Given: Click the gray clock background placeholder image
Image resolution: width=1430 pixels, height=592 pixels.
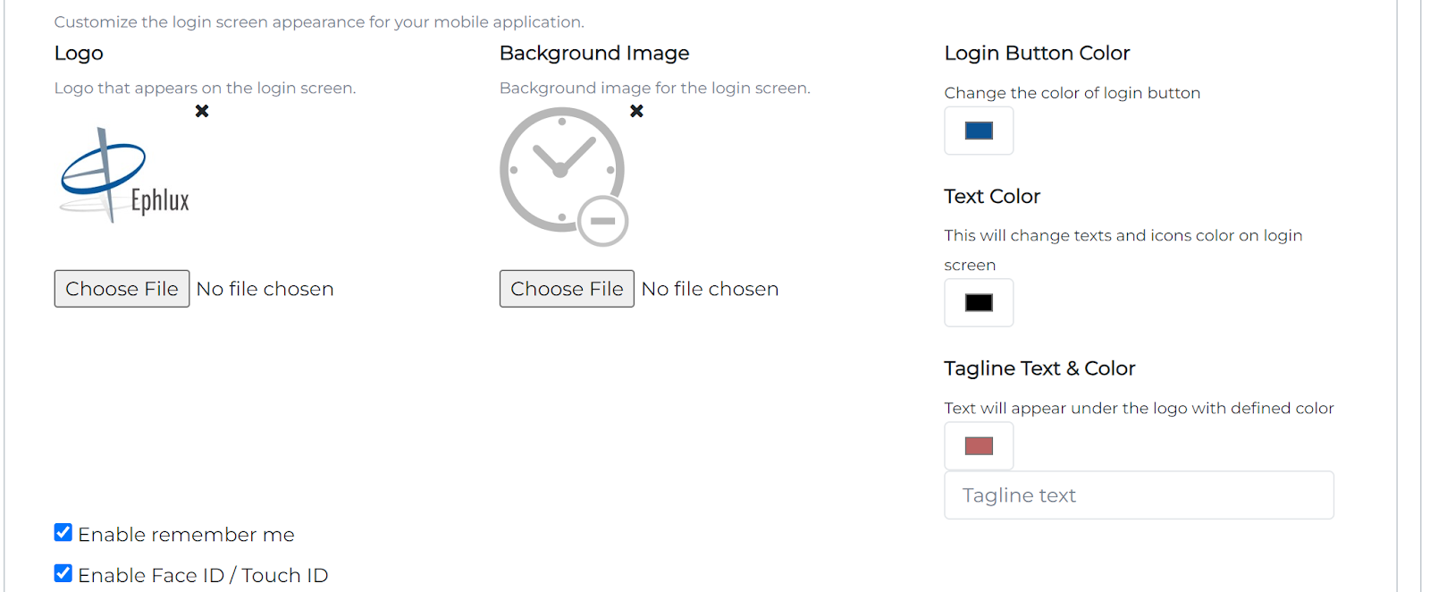Looking at the screenshot, I should (564, 176).
